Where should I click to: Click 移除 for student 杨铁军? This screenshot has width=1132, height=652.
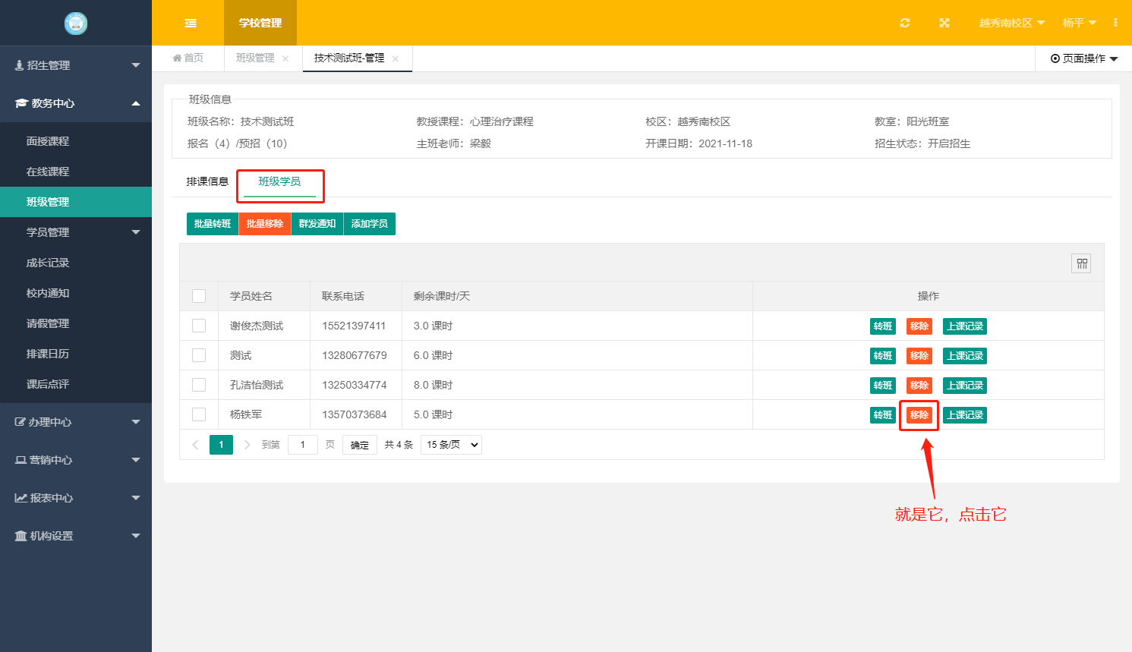[919, 415]
